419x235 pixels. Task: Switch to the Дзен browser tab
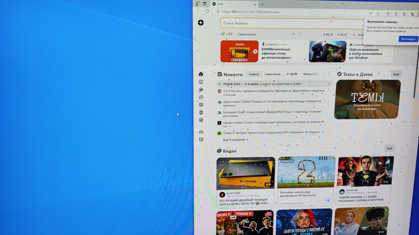pos(234,4)
